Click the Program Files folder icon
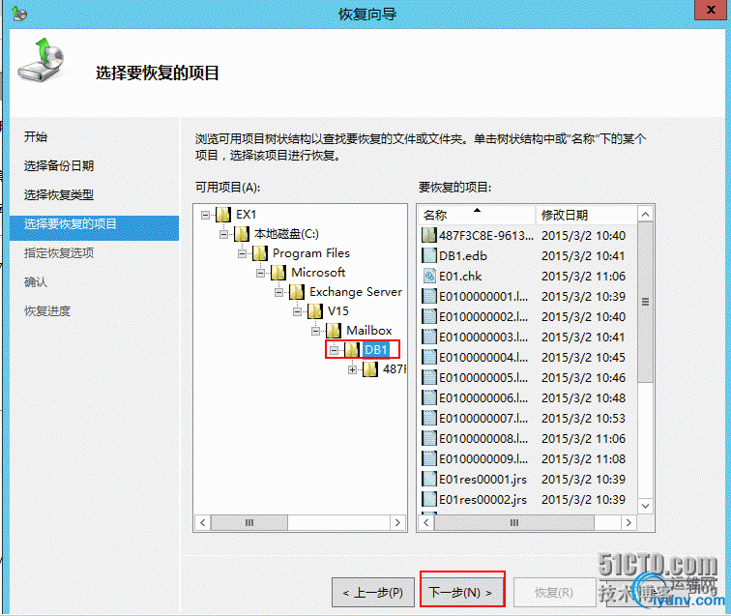This screenshot has height=616, width=731. (260, 253)
